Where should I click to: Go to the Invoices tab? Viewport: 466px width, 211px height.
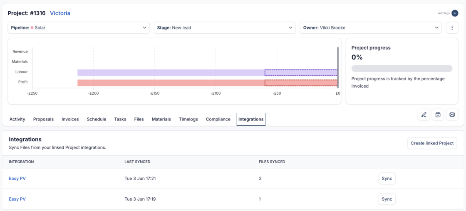pyautogui.click(x=70, y=119)
